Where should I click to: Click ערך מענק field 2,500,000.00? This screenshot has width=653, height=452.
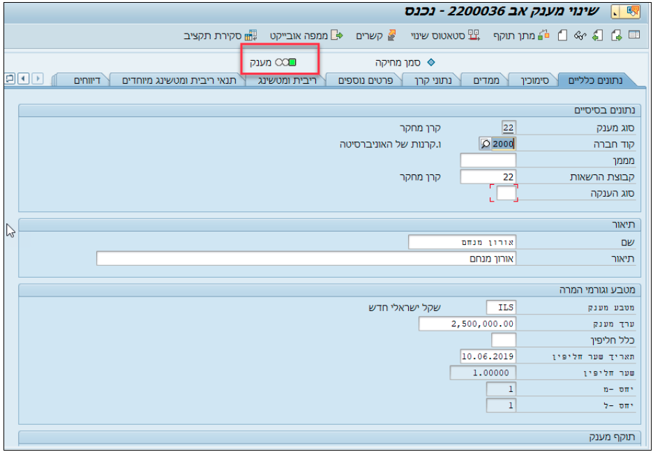tap(467, 324)
